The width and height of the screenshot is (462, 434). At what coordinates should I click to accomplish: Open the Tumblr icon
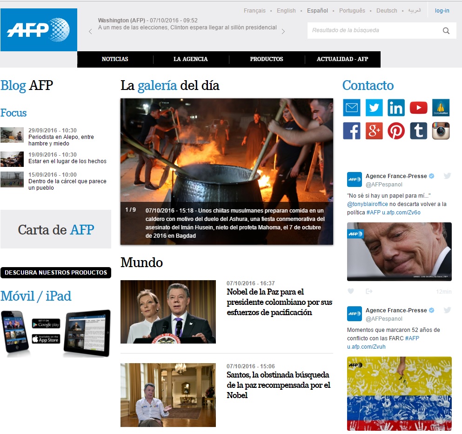click(418, 131)
